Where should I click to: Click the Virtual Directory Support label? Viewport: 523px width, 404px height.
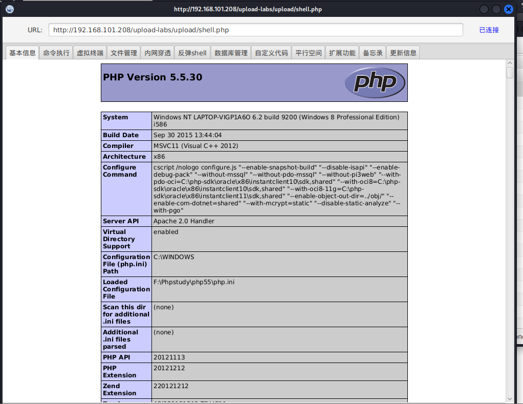[x=119, y=239]
